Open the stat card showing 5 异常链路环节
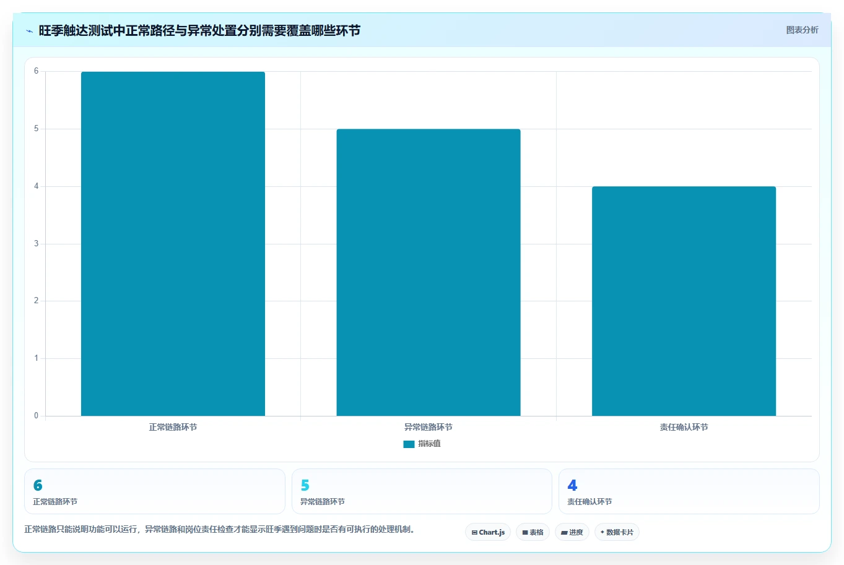The height and width of the screenshot is (565, 844). pos(422,491)
